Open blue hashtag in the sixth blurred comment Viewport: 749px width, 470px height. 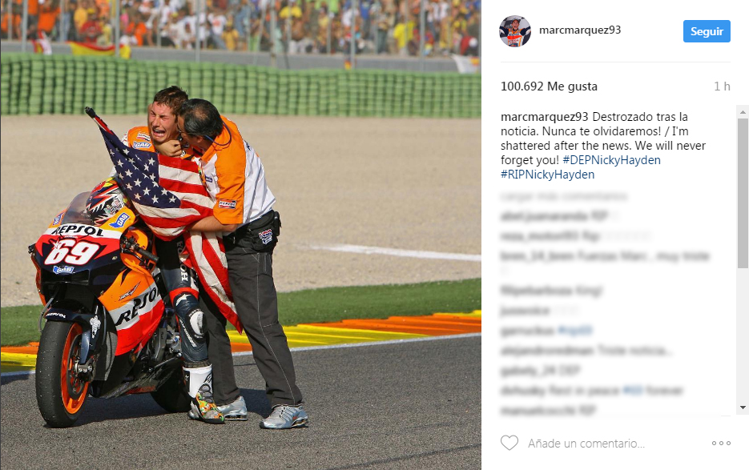click(575, 330)
